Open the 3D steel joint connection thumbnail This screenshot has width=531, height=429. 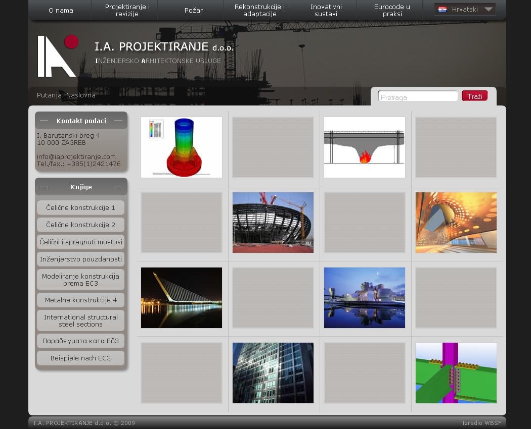coord(456,373)
